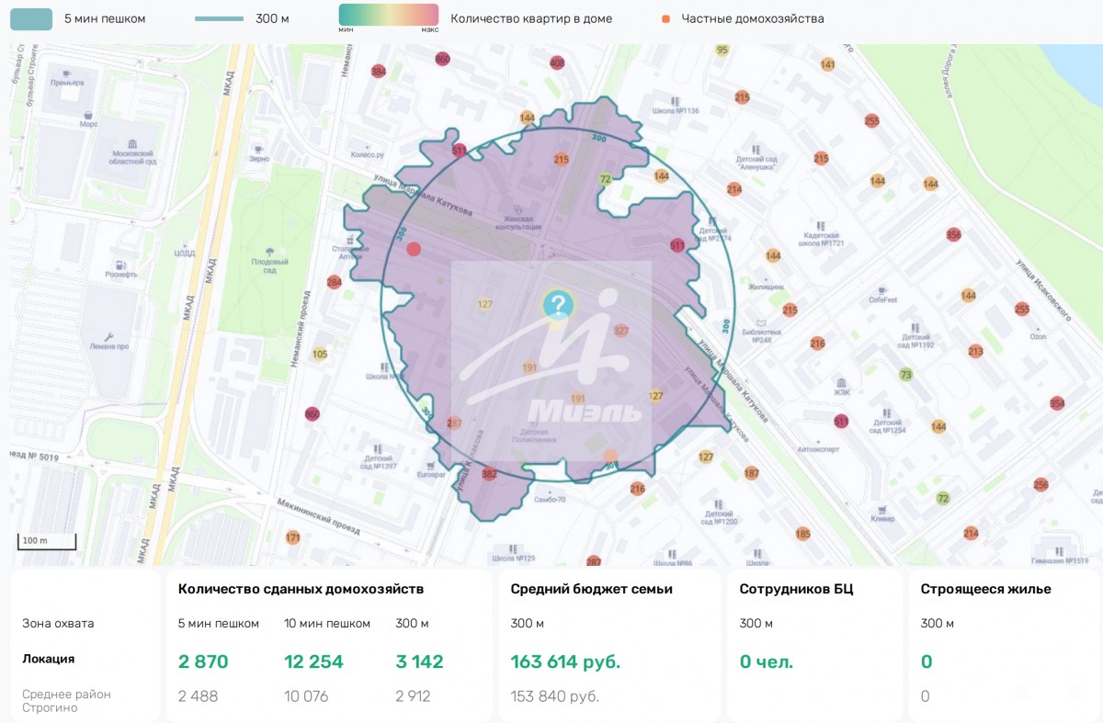Click the Премьера cinema icon
Screen dimensions: 1103x723
67,72
